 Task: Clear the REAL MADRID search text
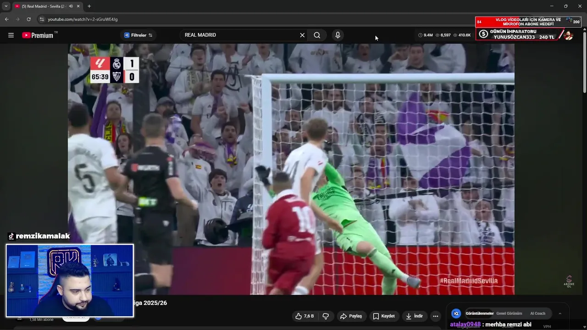click(x=302, y=35)
